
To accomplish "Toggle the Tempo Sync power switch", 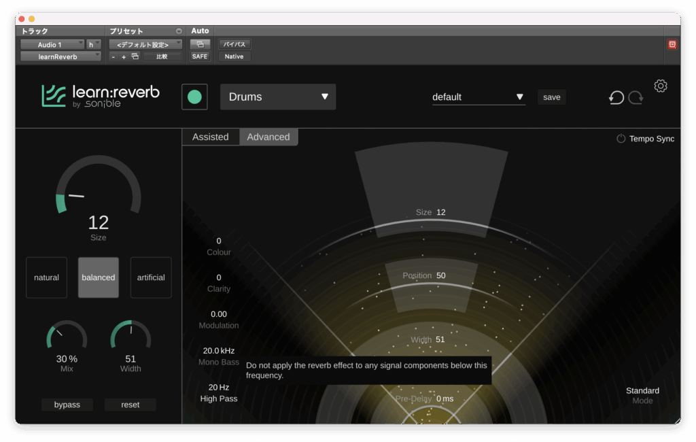I will tap(621, 139).
